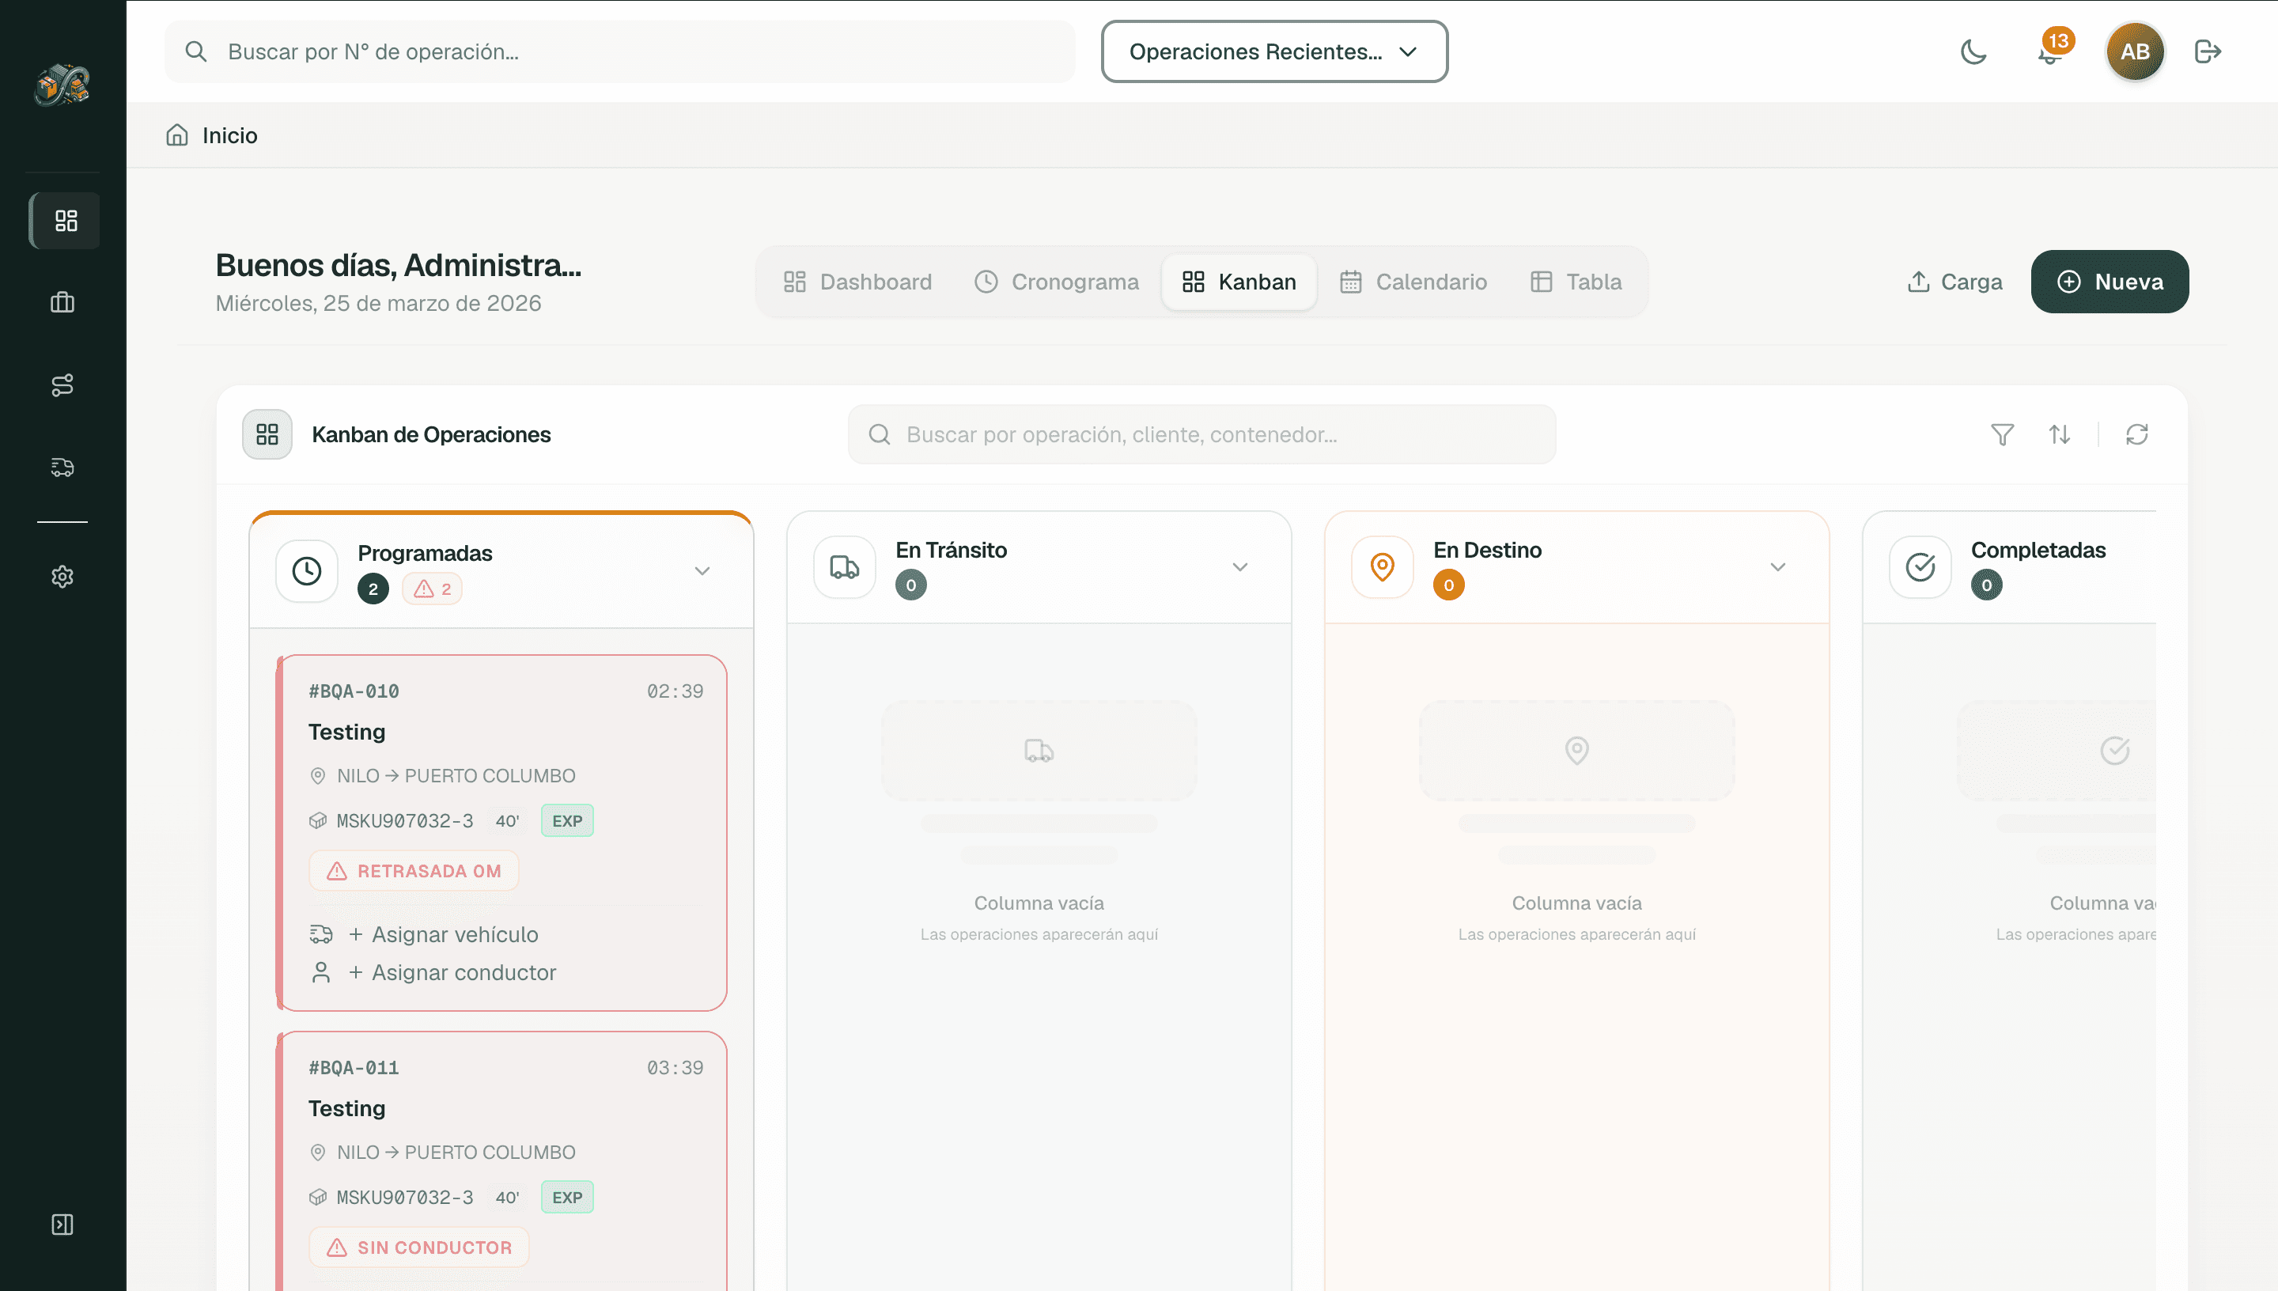Image resolution: width=2278 pixels, height=1291 pixels.
Task: Click EXP tag on BQA-011 card
Action: [567, 1198]
